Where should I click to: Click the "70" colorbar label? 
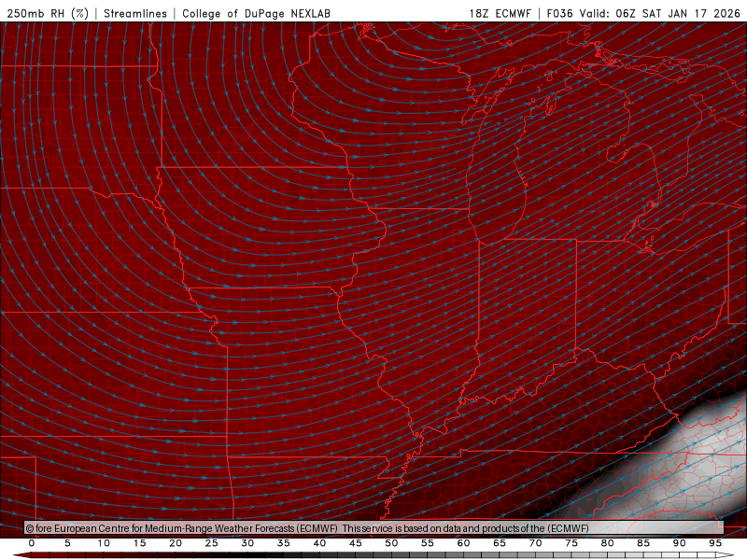pos(535,543)
